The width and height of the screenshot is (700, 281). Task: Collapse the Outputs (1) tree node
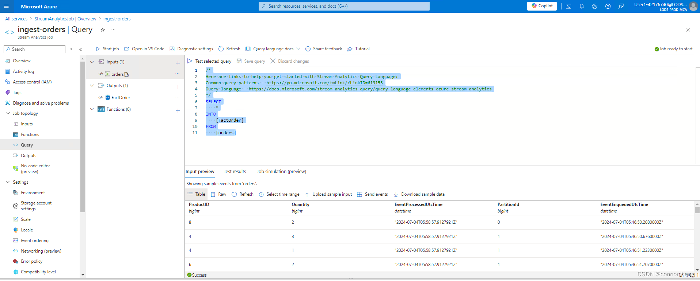click(x=92, y=86)
